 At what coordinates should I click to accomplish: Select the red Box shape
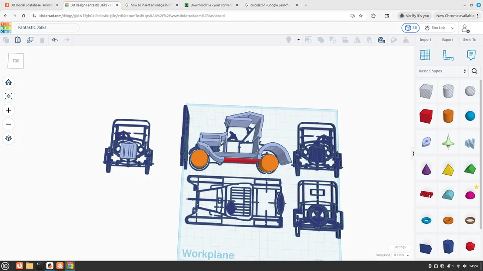click(426, 116)
